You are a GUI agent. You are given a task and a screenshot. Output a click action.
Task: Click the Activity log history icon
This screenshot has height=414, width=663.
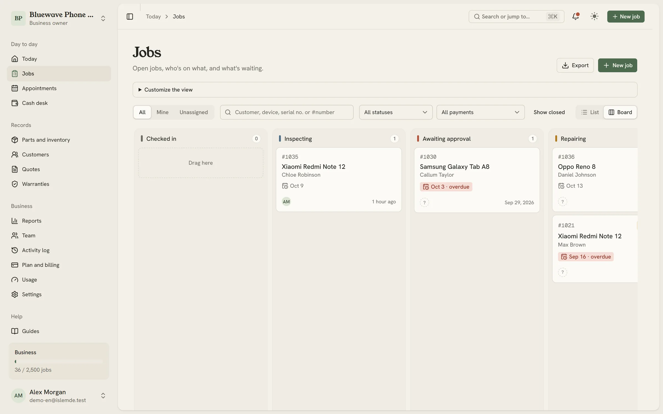15,250
